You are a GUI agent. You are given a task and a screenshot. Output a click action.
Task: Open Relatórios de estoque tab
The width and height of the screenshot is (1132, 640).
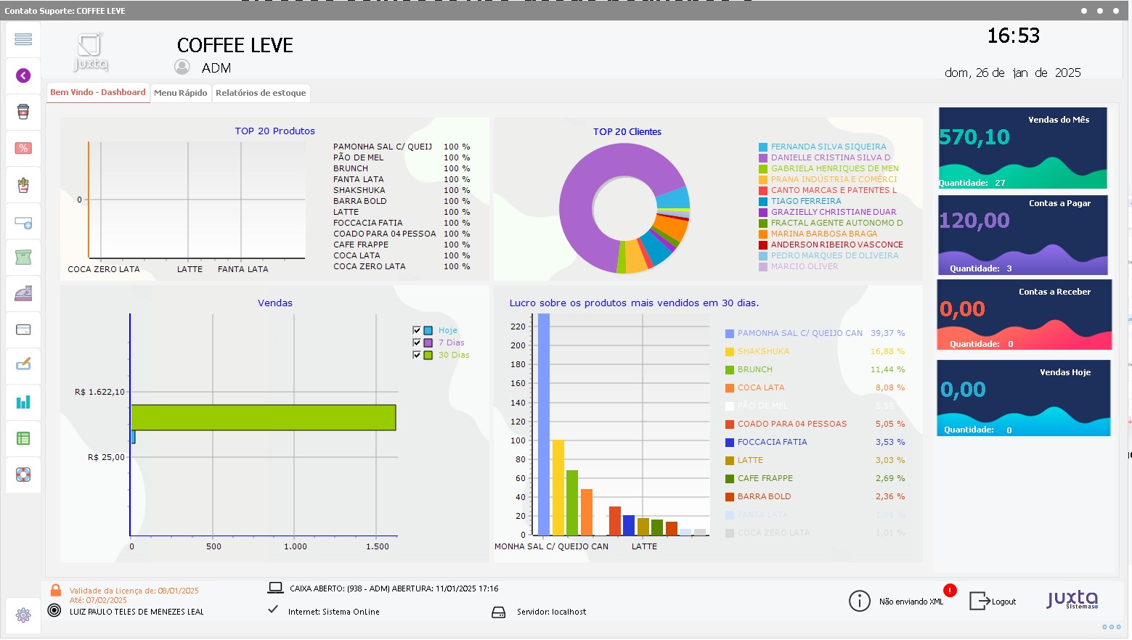(261, 93)
